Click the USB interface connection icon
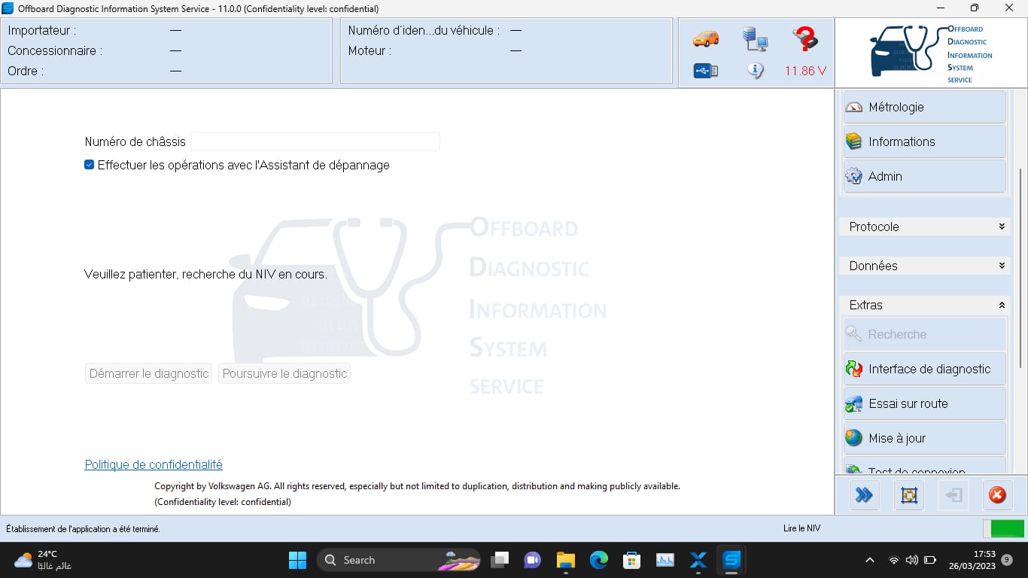Viewport: 1028px width, 578px height. tap(705, 71)
